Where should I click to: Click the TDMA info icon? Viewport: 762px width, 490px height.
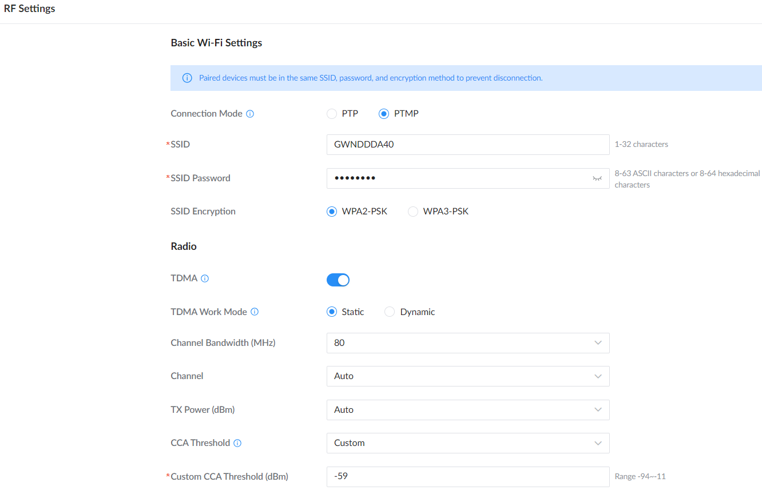205,278
